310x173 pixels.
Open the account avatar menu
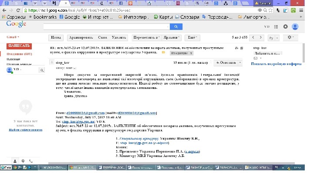tap(295, 26)
